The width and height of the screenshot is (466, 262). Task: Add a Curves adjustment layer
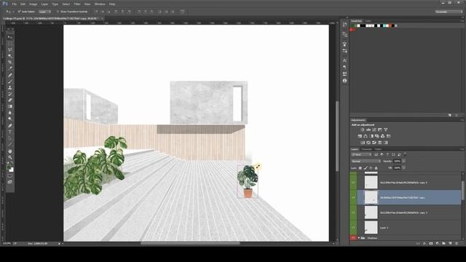tap(374, 130)
